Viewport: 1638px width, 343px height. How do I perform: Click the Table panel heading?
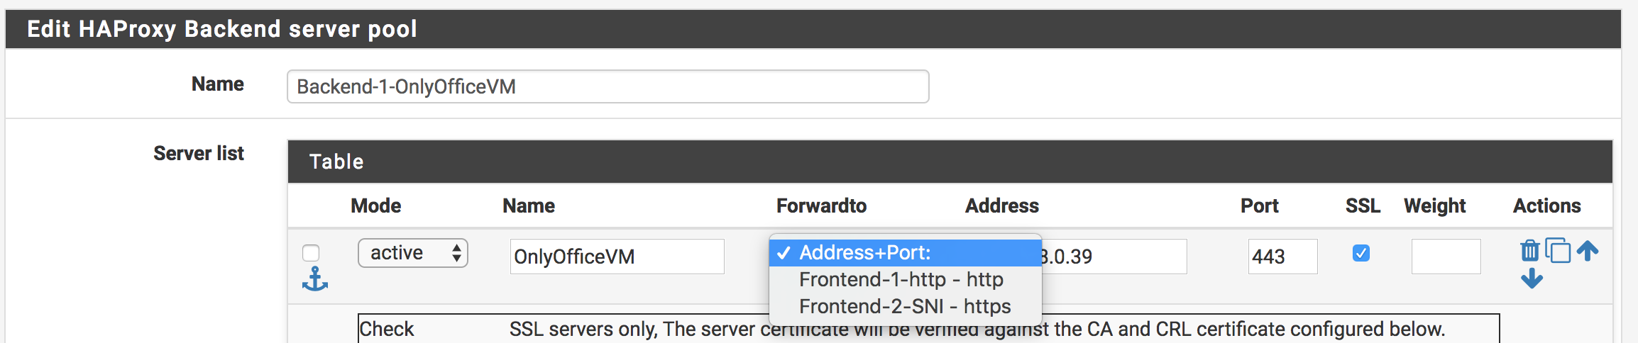pyautogui.click(x=336, y=162)
